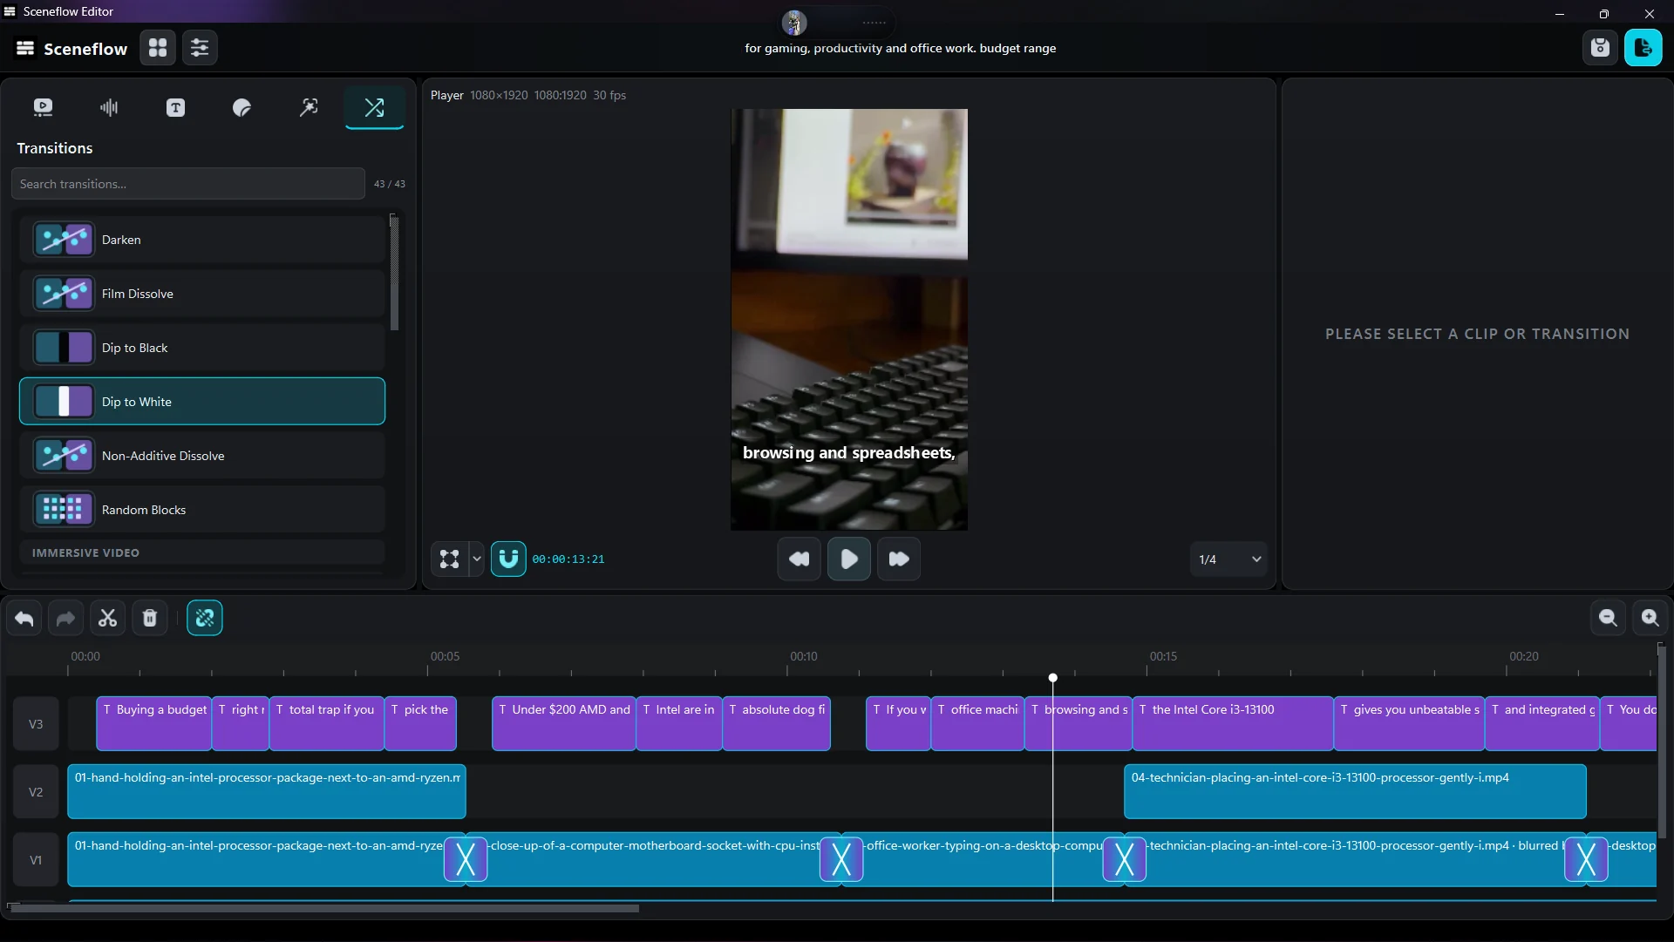This screenshot has height=942, width=1674.
Task: Click the redo arrow button
Action: click(65, 619)
